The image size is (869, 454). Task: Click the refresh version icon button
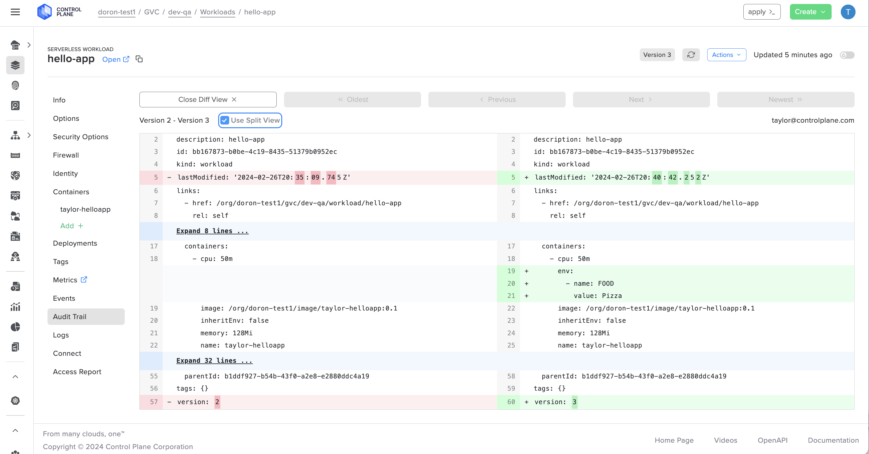pyautogui.click(x=691, y=55)
